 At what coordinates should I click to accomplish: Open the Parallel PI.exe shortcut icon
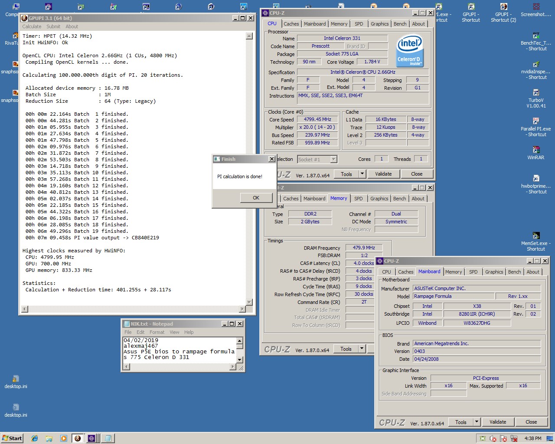536,127
